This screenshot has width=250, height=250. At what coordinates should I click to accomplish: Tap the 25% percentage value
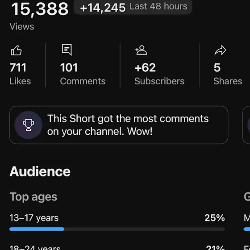[x=215, y=218]
